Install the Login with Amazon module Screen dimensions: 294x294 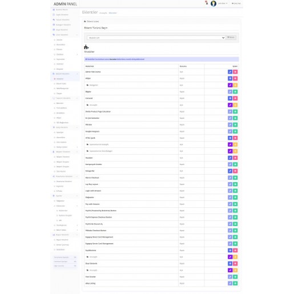click(x=235, y=191)
